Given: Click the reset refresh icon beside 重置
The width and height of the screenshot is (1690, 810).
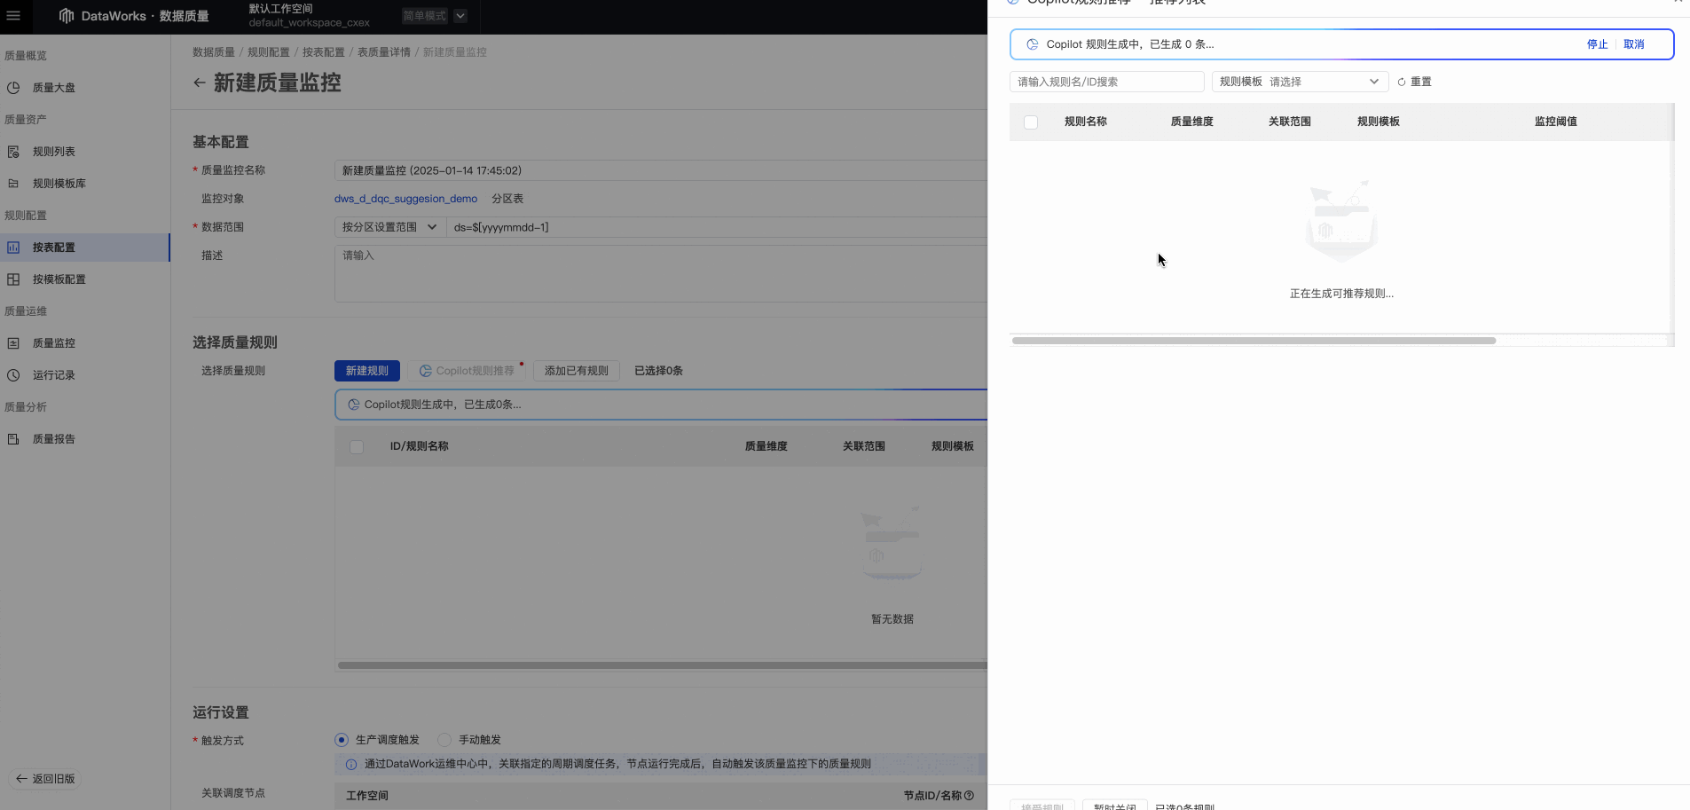Looking at the screenshot, I should tap(1402, 82).
